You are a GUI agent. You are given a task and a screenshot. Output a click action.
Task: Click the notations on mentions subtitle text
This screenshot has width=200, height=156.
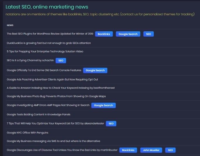[100, 14]
